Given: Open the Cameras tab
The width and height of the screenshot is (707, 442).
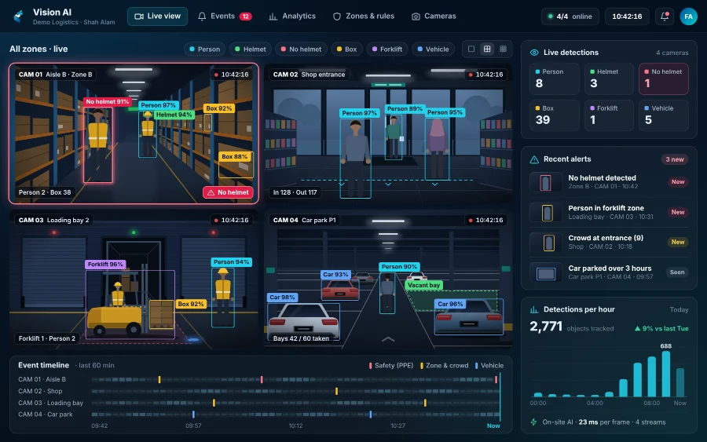Looking at the screenshot, I should 434,16.
